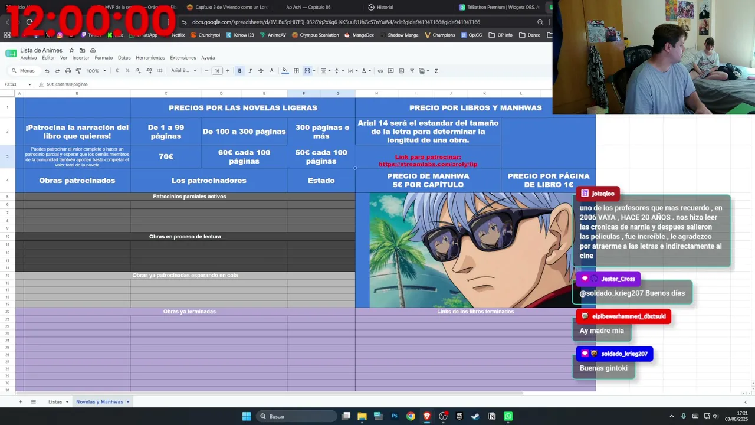The width and height of the screenshot is (755, 425).
Task: Switch to the Ao Ashi Capítulo 86 browser tab
Action: coord(308,7)
